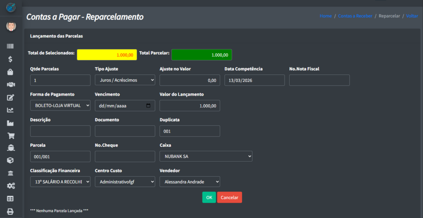
Task: Go to Home breadcrumb link
Action: [x=326, y=16]
